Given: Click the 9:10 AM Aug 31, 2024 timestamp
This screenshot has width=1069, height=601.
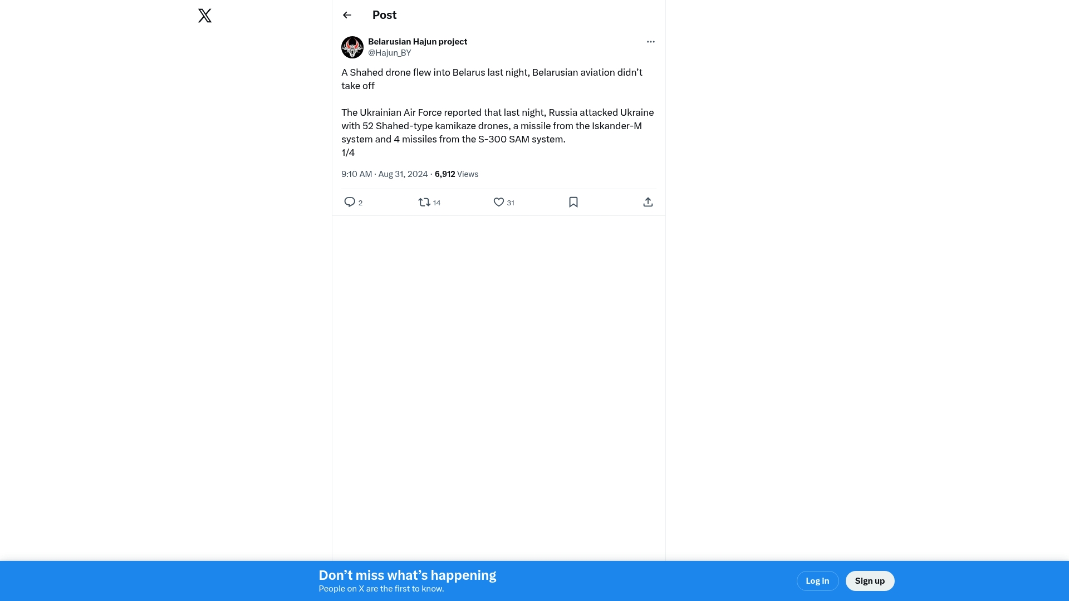Looking at the screenshot, I should 385,174.
